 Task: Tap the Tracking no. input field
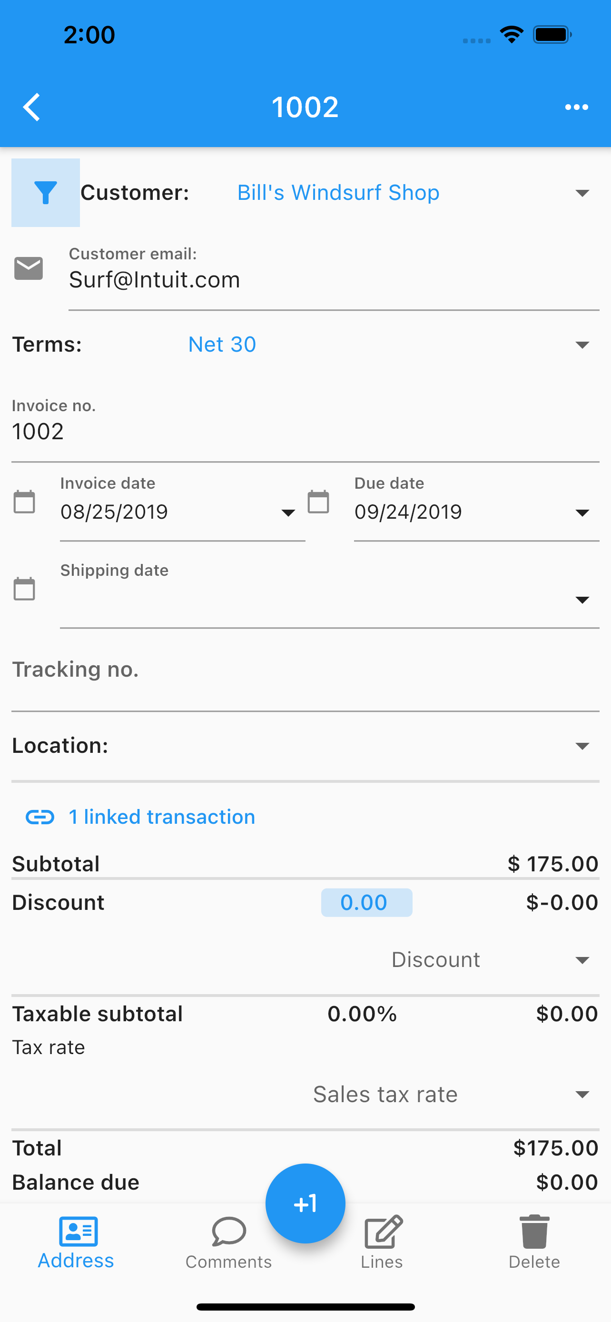(x=305, y=675)
